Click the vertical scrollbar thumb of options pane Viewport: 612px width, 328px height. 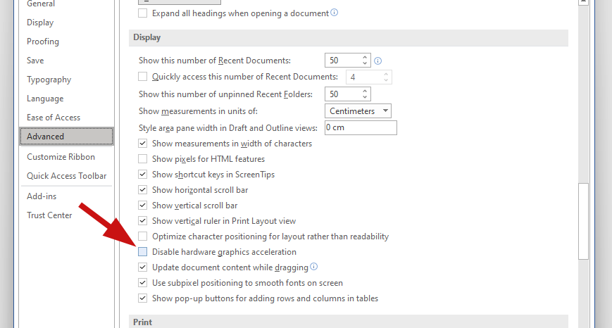tap(583, 221)
